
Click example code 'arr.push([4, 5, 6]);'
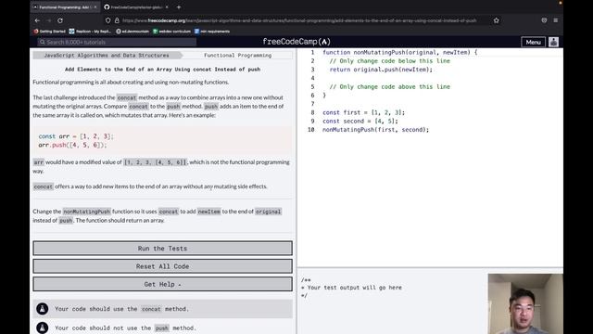[72, 145]
